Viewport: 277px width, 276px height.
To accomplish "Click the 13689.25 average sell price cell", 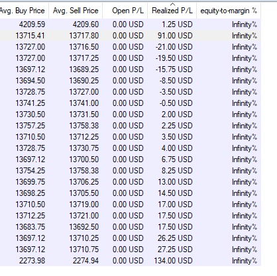I will click(x=84, y=69).
